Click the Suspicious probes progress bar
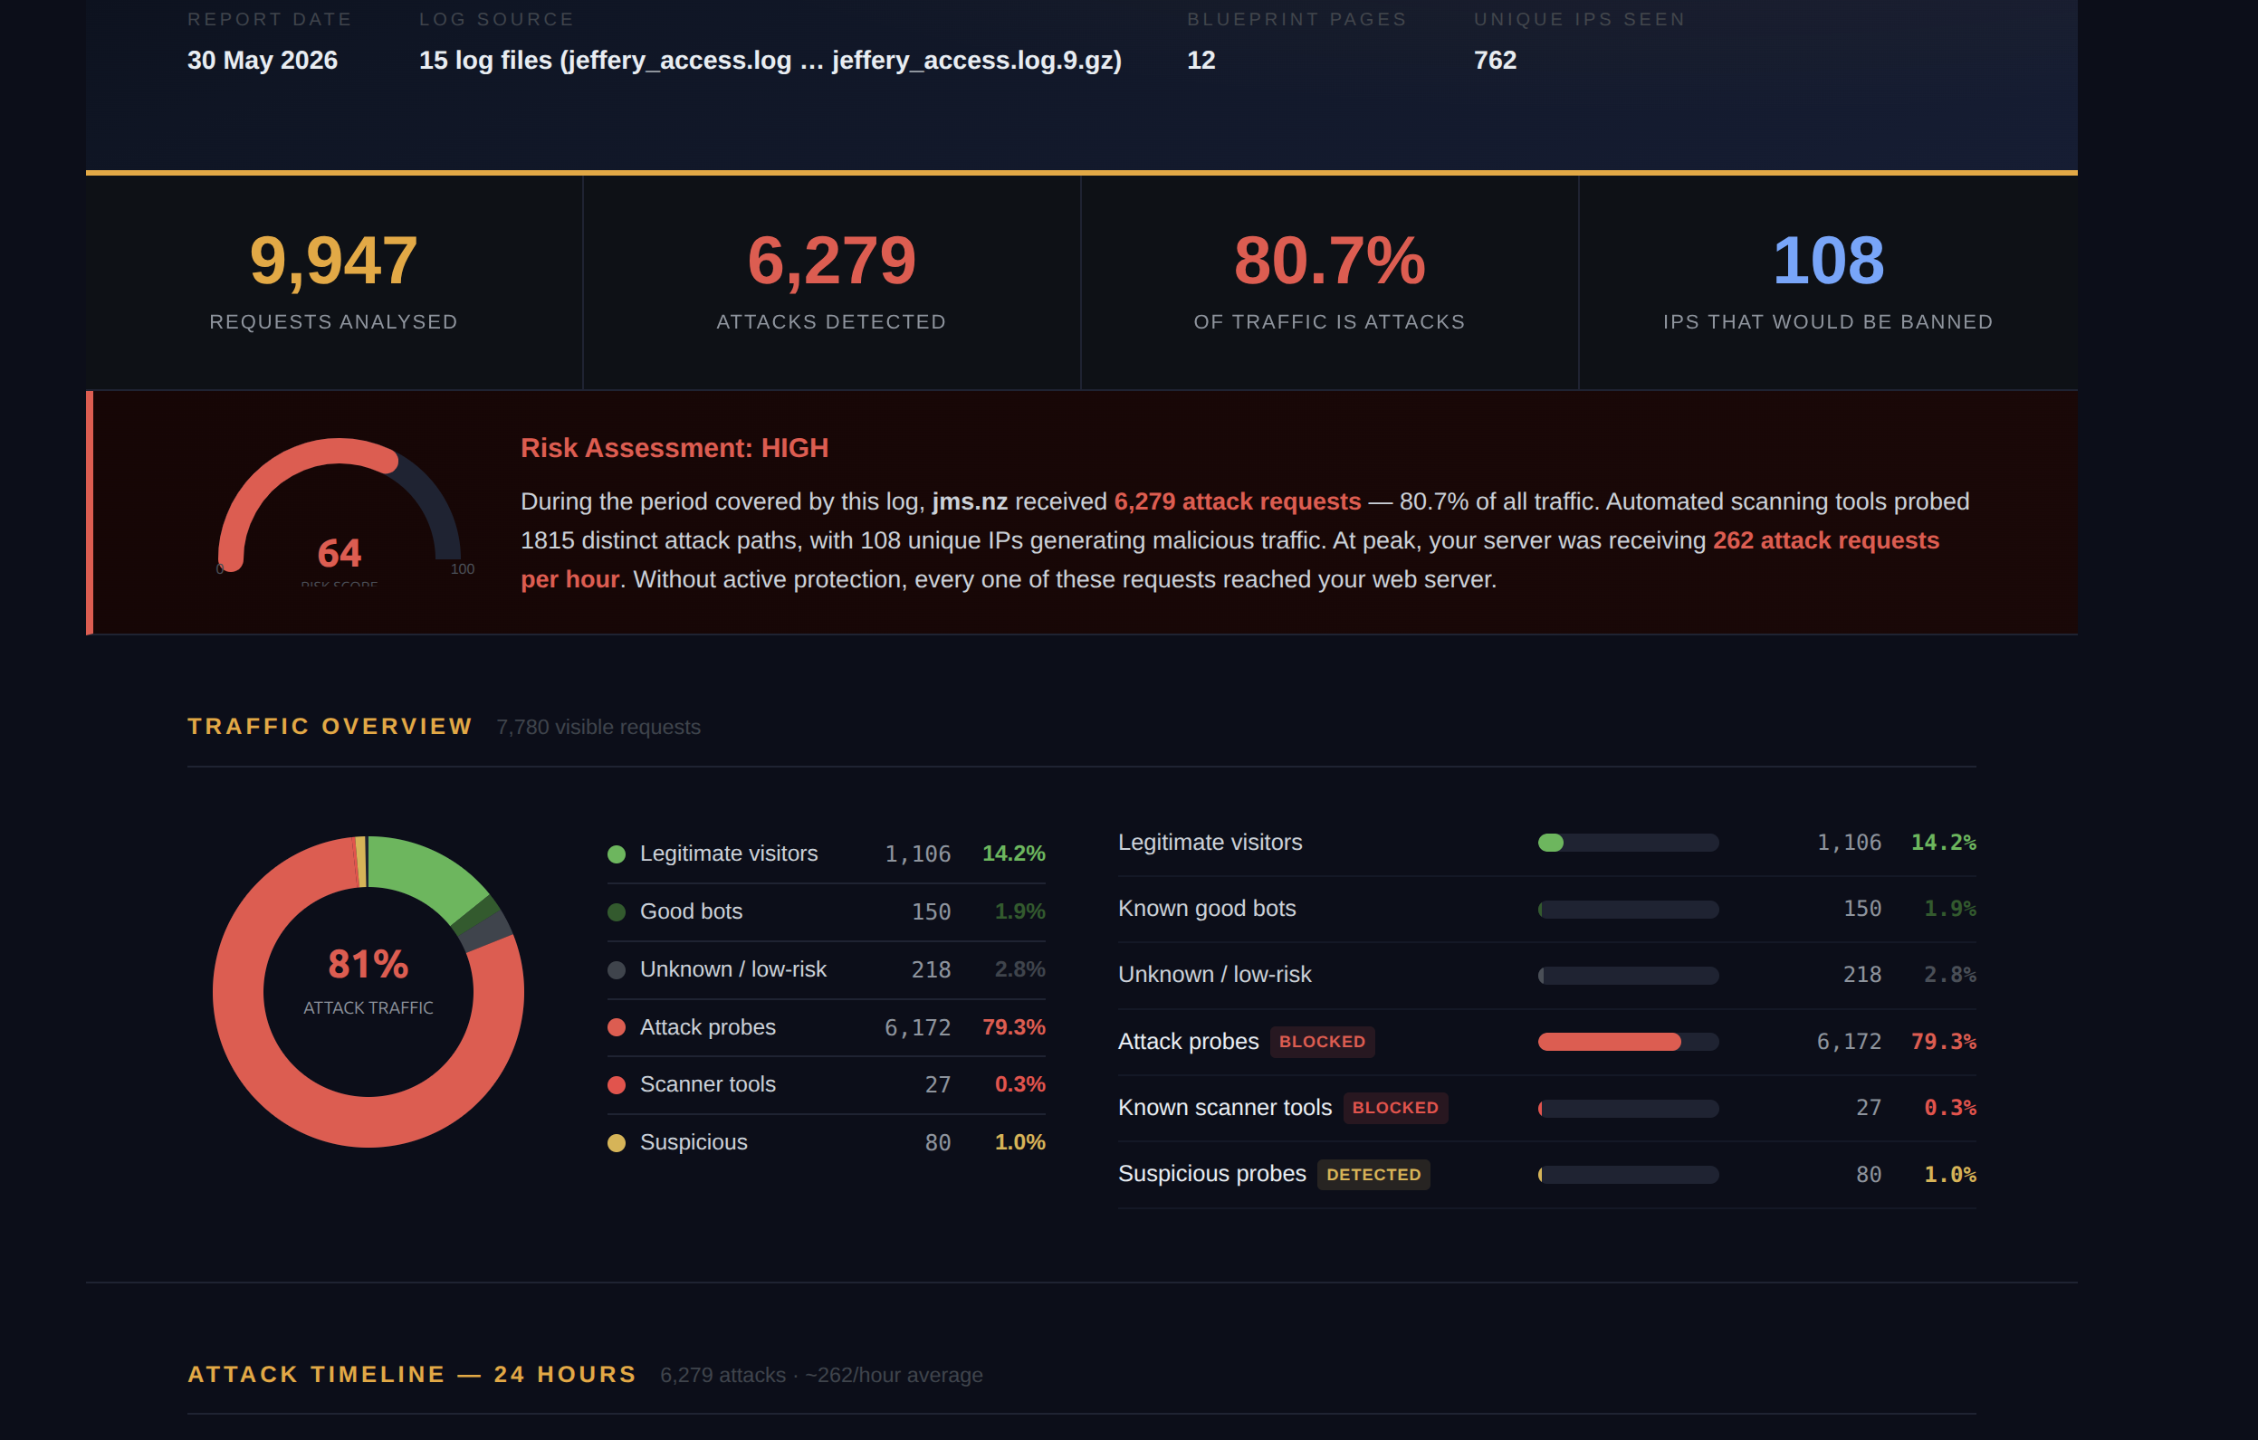The height and width of the screenshot is (1440, 2258). 1628,1175
